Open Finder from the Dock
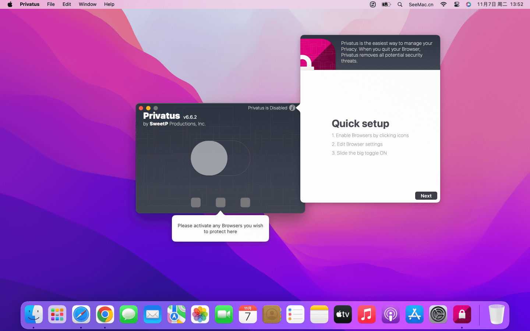530x331 pixels. click(x=34, y=314)
